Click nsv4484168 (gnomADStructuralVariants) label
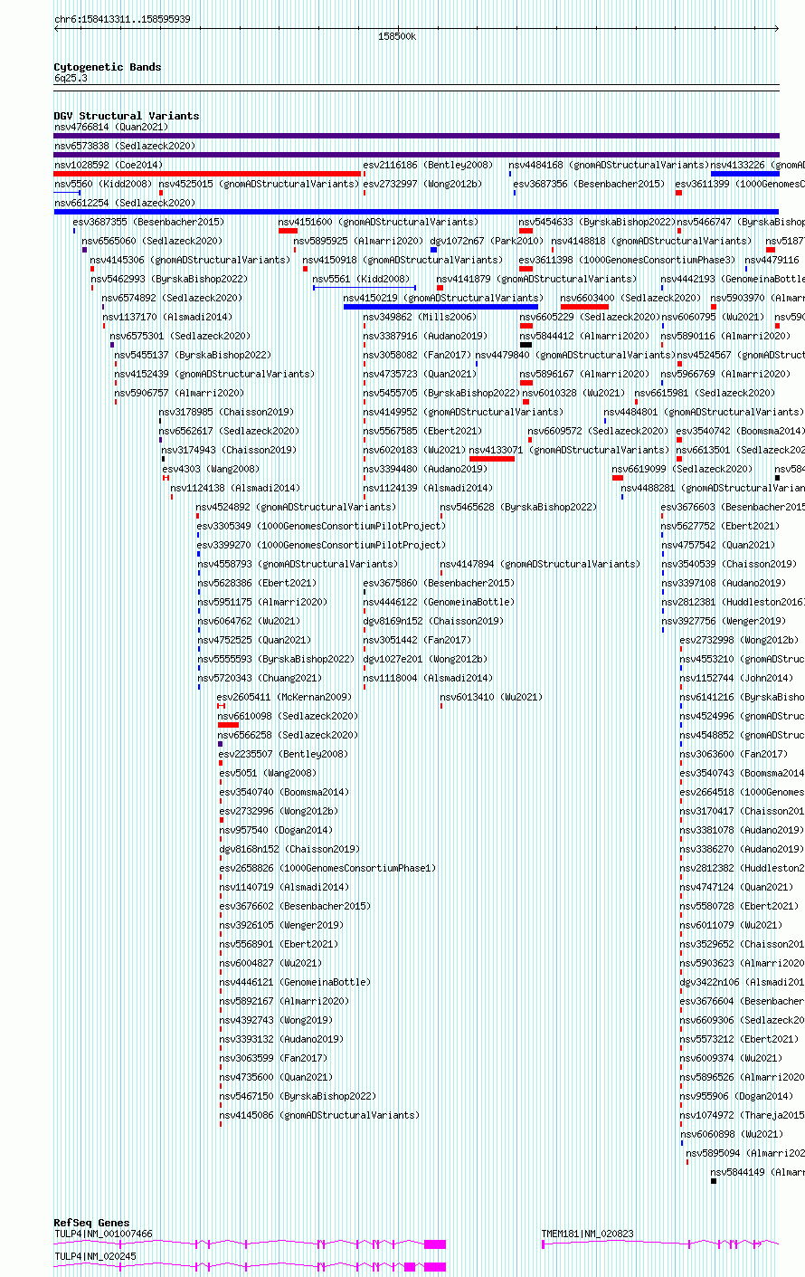The image size is (805, 1277). point(609,165)
